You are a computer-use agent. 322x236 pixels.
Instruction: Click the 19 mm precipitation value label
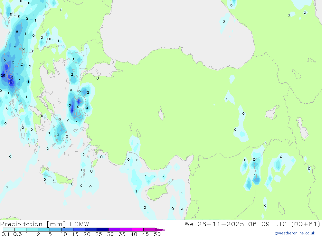click(11, 78)
